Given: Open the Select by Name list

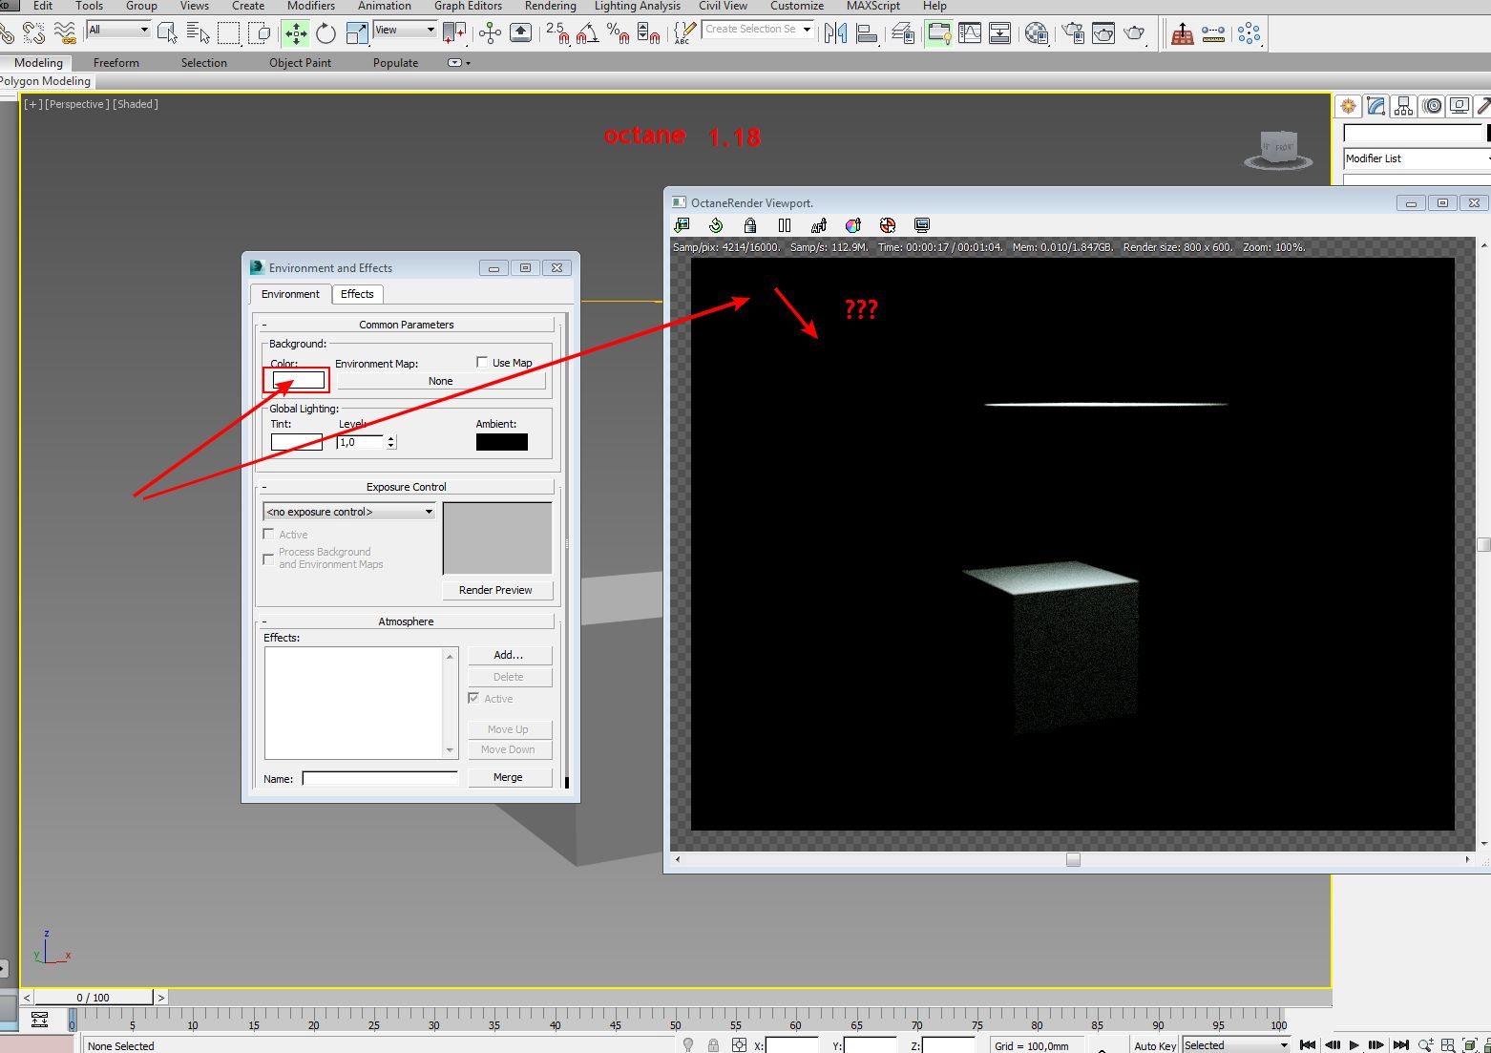Looking at the screenshot, I should click(x=198, y=33).
